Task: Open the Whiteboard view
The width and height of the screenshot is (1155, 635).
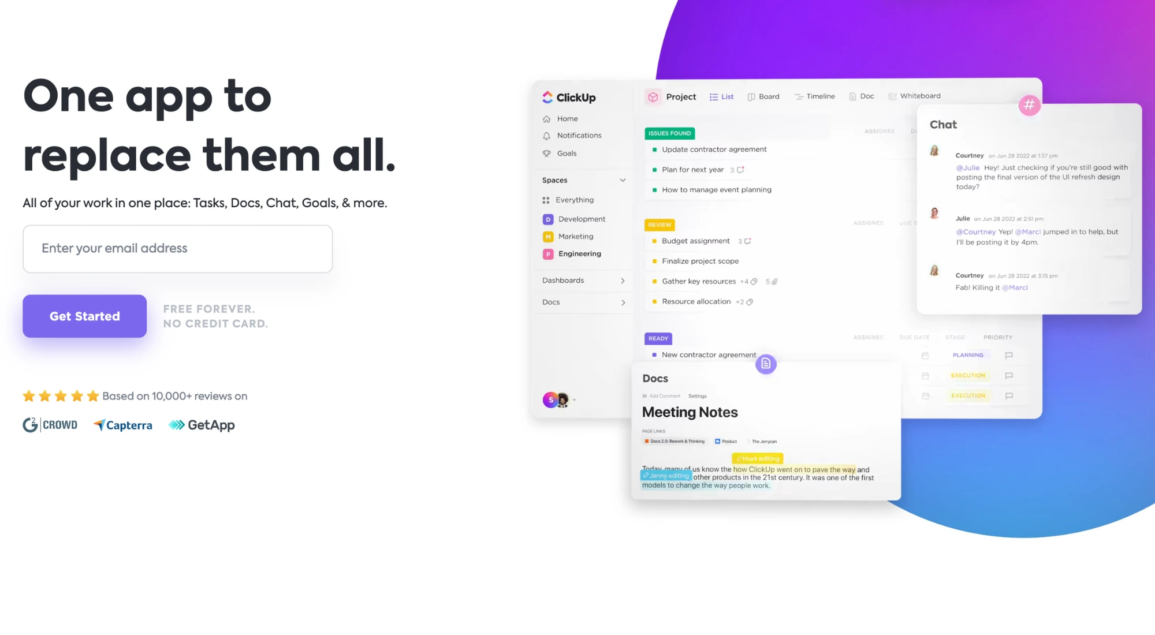Action: point(921,95)
